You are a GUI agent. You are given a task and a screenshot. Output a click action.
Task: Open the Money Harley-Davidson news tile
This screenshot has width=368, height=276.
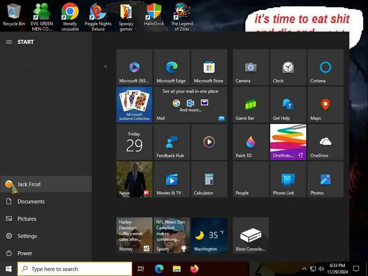(134, 235)
